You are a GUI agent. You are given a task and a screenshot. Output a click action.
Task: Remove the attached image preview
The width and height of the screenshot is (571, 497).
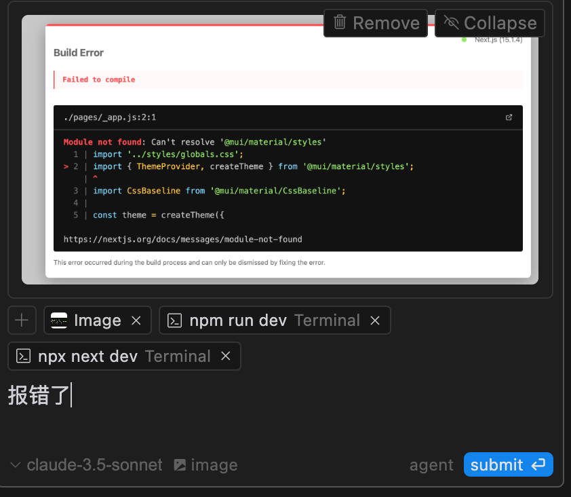point(376,23)
